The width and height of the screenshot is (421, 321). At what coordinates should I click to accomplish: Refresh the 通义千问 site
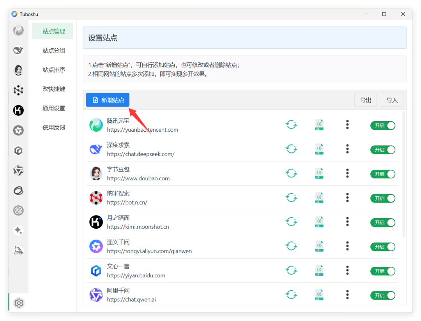pyautogui.click(x=291, y=246)
